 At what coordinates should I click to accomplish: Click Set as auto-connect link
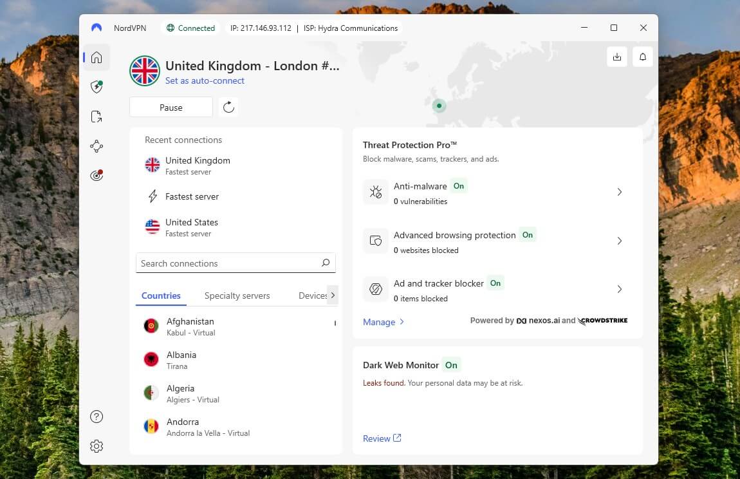coord(205,80)
